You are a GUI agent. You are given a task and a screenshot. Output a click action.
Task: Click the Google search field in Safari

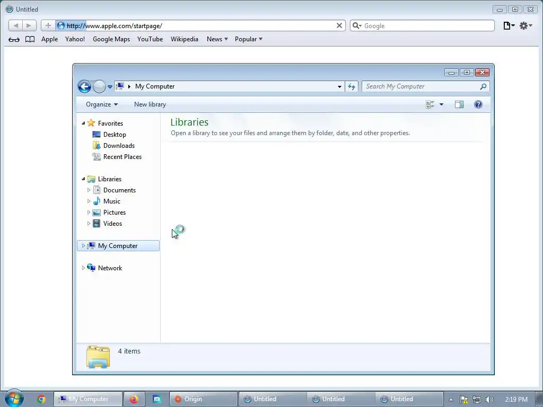pyautogui.click(x=422, y=25)
